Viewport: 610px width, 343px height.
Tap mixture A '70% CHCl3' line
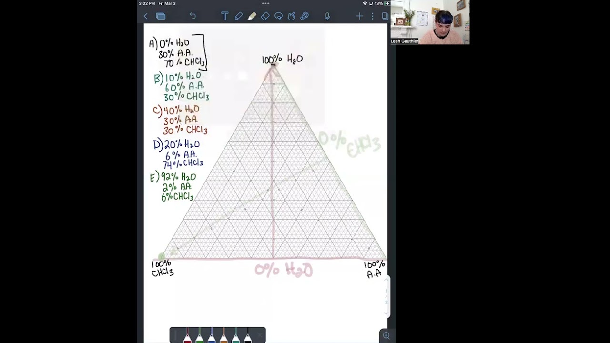tap(184, 63)
